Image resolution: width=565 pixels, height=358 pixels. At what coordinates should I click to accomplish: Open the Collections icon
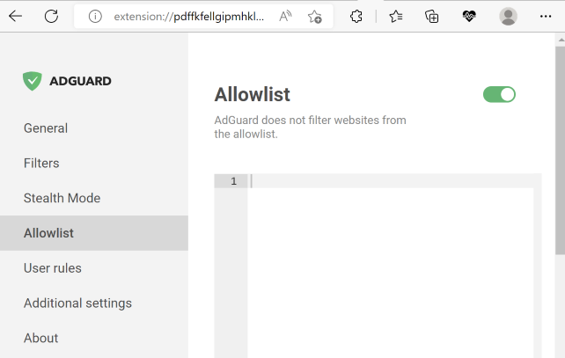point(432,16)
